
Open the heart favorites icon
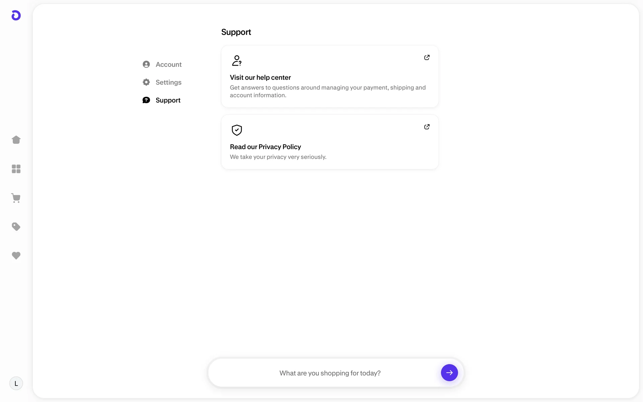coord(16,256)
